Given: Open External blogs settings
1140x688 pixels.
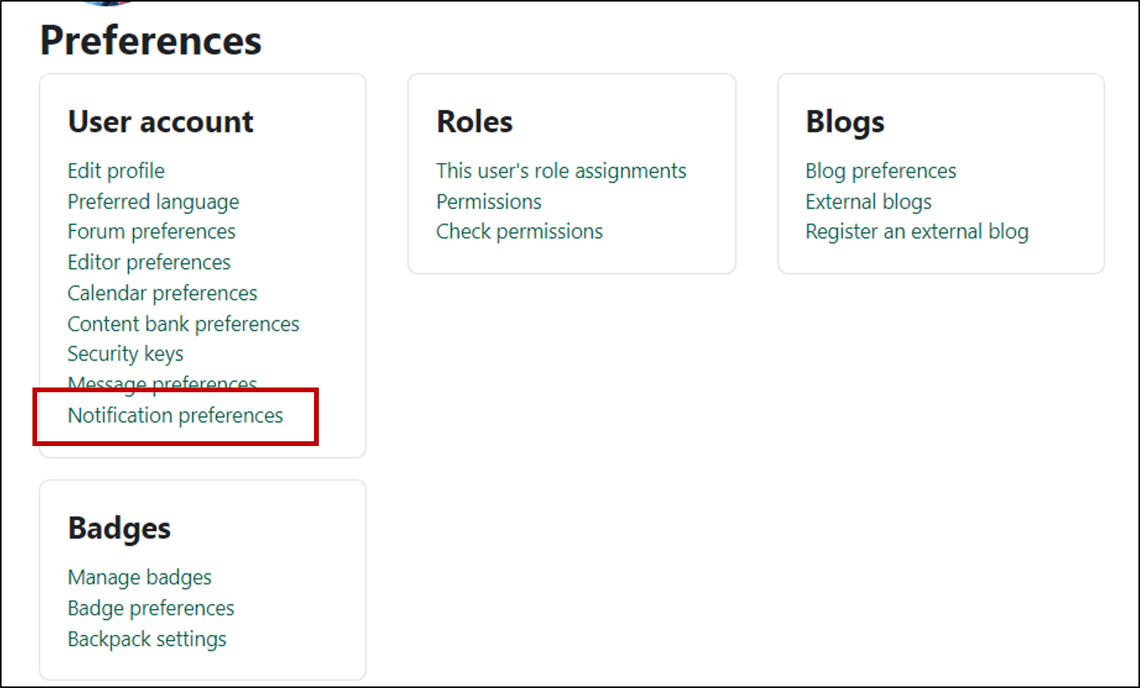Looking at the screenshot, I should click(x=868, y=201).
